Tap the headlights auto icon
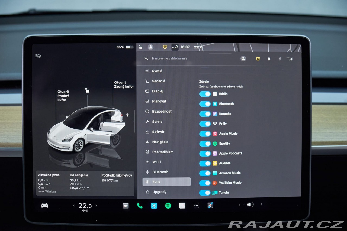Image resolution: width=347 pixels, height=231 pixels. point(38,56)
